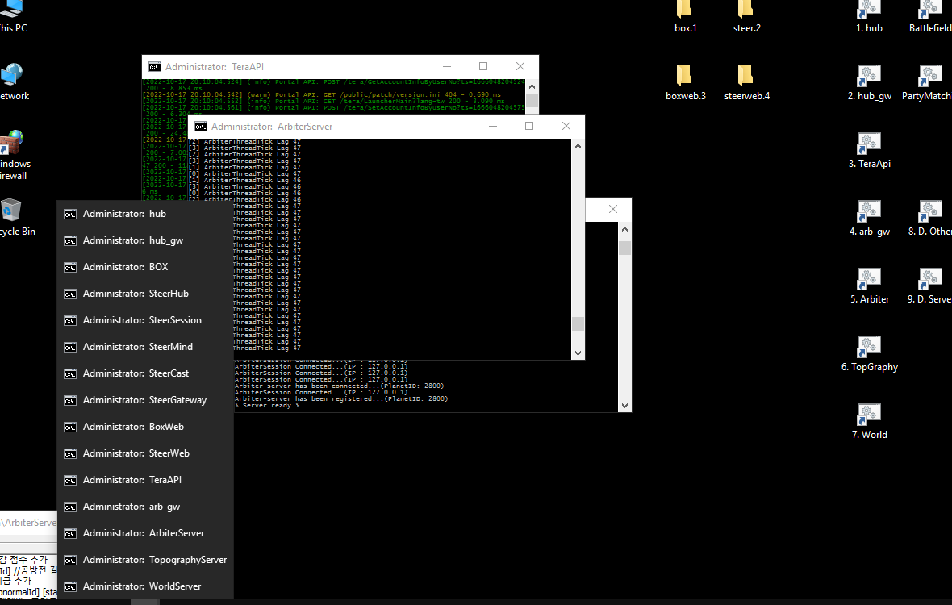952x605 pixels.
Task: Close the ArbiterServer console window
Action: [566, 126]
